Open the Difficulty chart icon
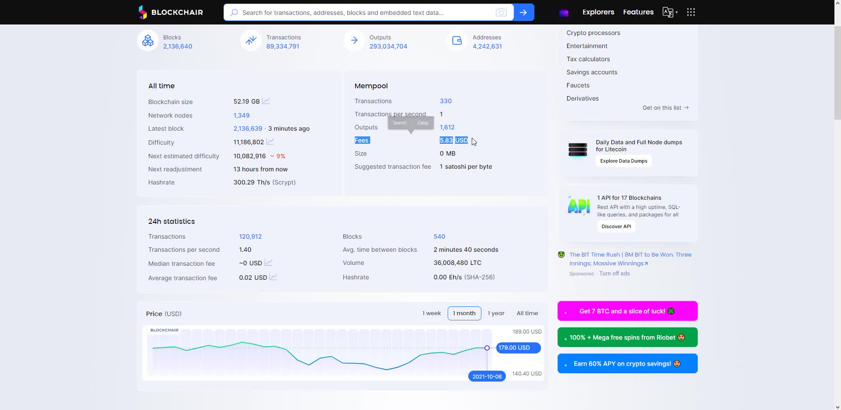The image size is (841, 410). (270, 142)
